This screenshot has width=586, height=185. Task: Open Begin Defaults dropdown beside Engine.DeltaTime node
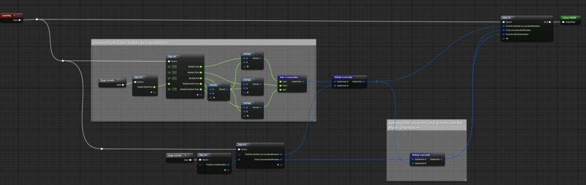118,80
